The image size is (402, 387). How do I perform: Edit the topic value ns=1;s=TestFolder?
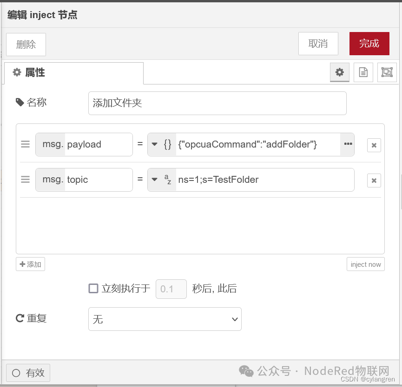pos(265,180)
